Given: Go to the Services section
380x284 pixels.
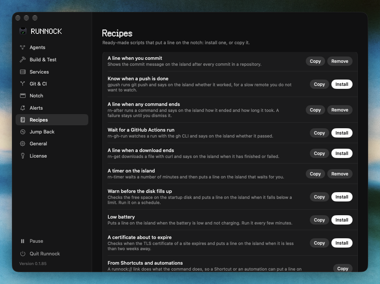Looking at the screenshot, I should pos(52,72).
